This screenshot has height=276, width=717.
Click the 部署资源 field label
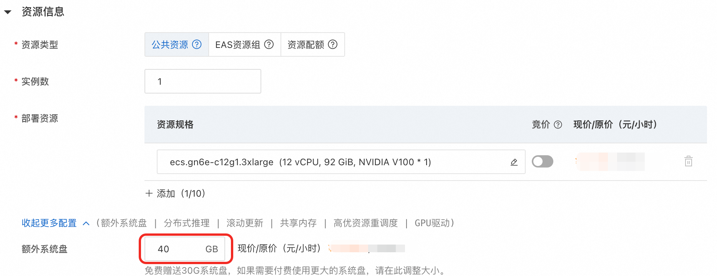(40, 118)
